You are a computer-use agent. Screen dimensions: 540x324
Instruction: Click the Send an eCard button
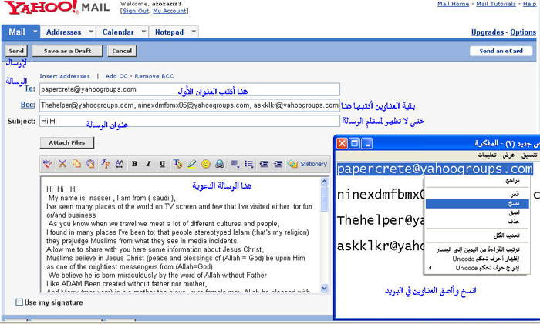coord(501,51)
